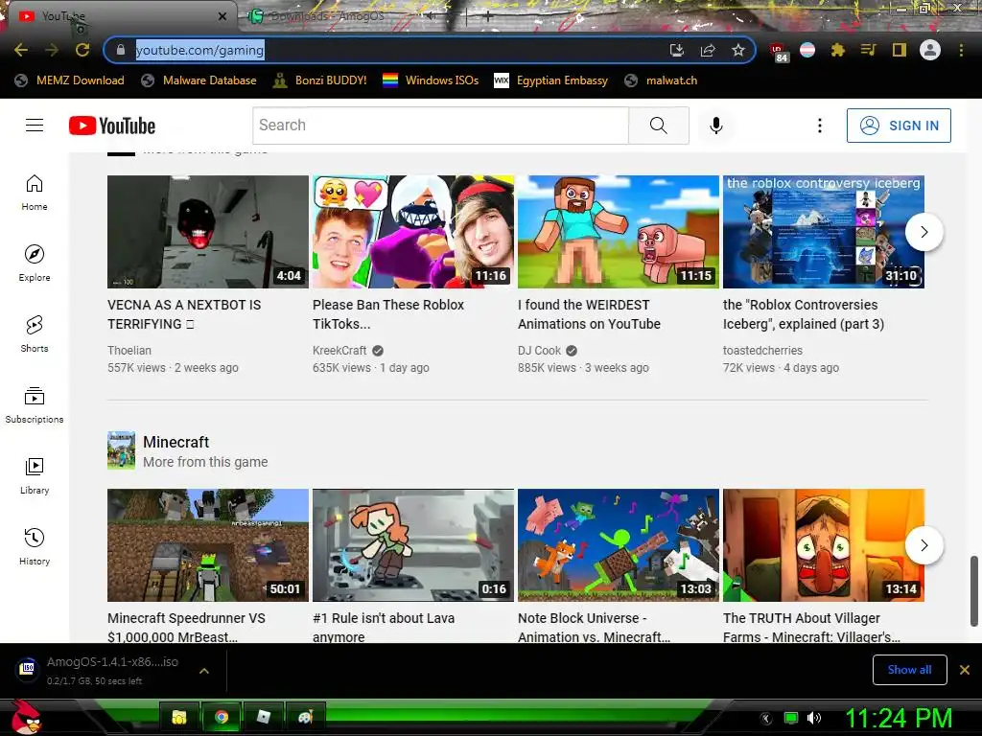
Task: Open Bonzi BUDDY! bookmark
Action: click(x=320, y=80)
